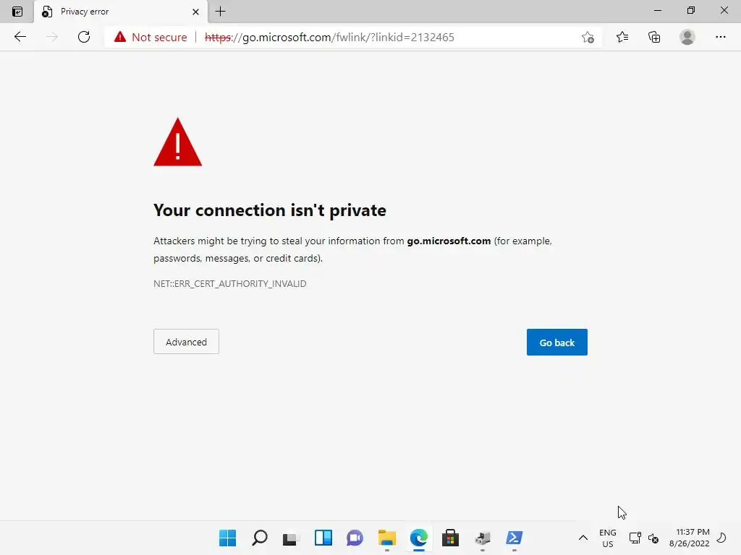Image resolution: width=741 pixels, height=555 pixels.
Task: Add this page to favorites
Action: tap(588, 38)
